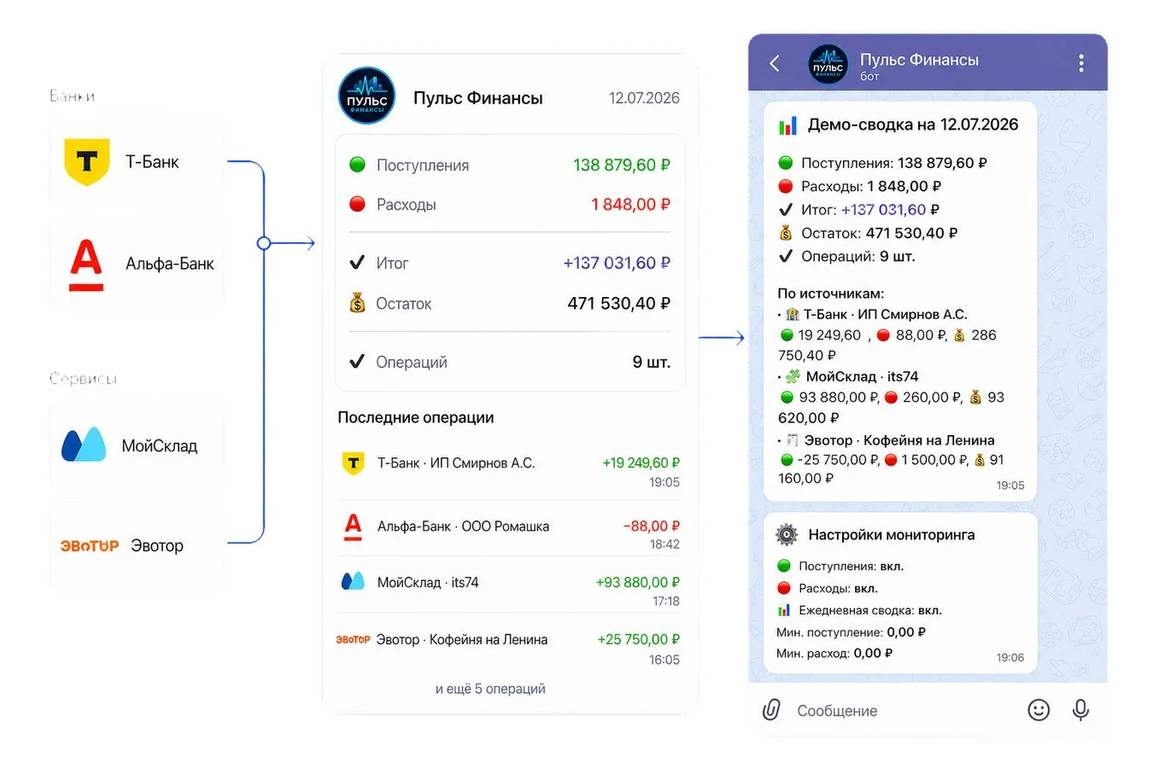Click the bar chart icon beside Демо-сводка
1153x768 pixels.
(787, 125)
